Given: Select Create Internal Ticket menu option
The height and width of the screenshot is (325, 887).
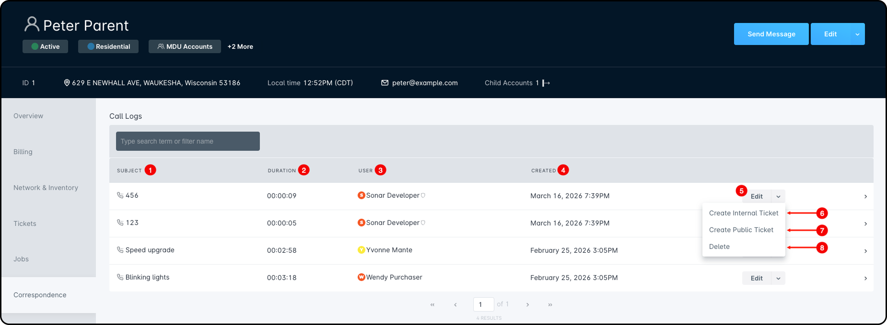Looking at the screenshot, I should pos(743,213).
